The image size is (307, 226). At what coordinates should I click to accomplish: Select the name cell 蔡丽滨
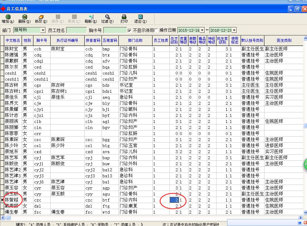coord(13,121)
